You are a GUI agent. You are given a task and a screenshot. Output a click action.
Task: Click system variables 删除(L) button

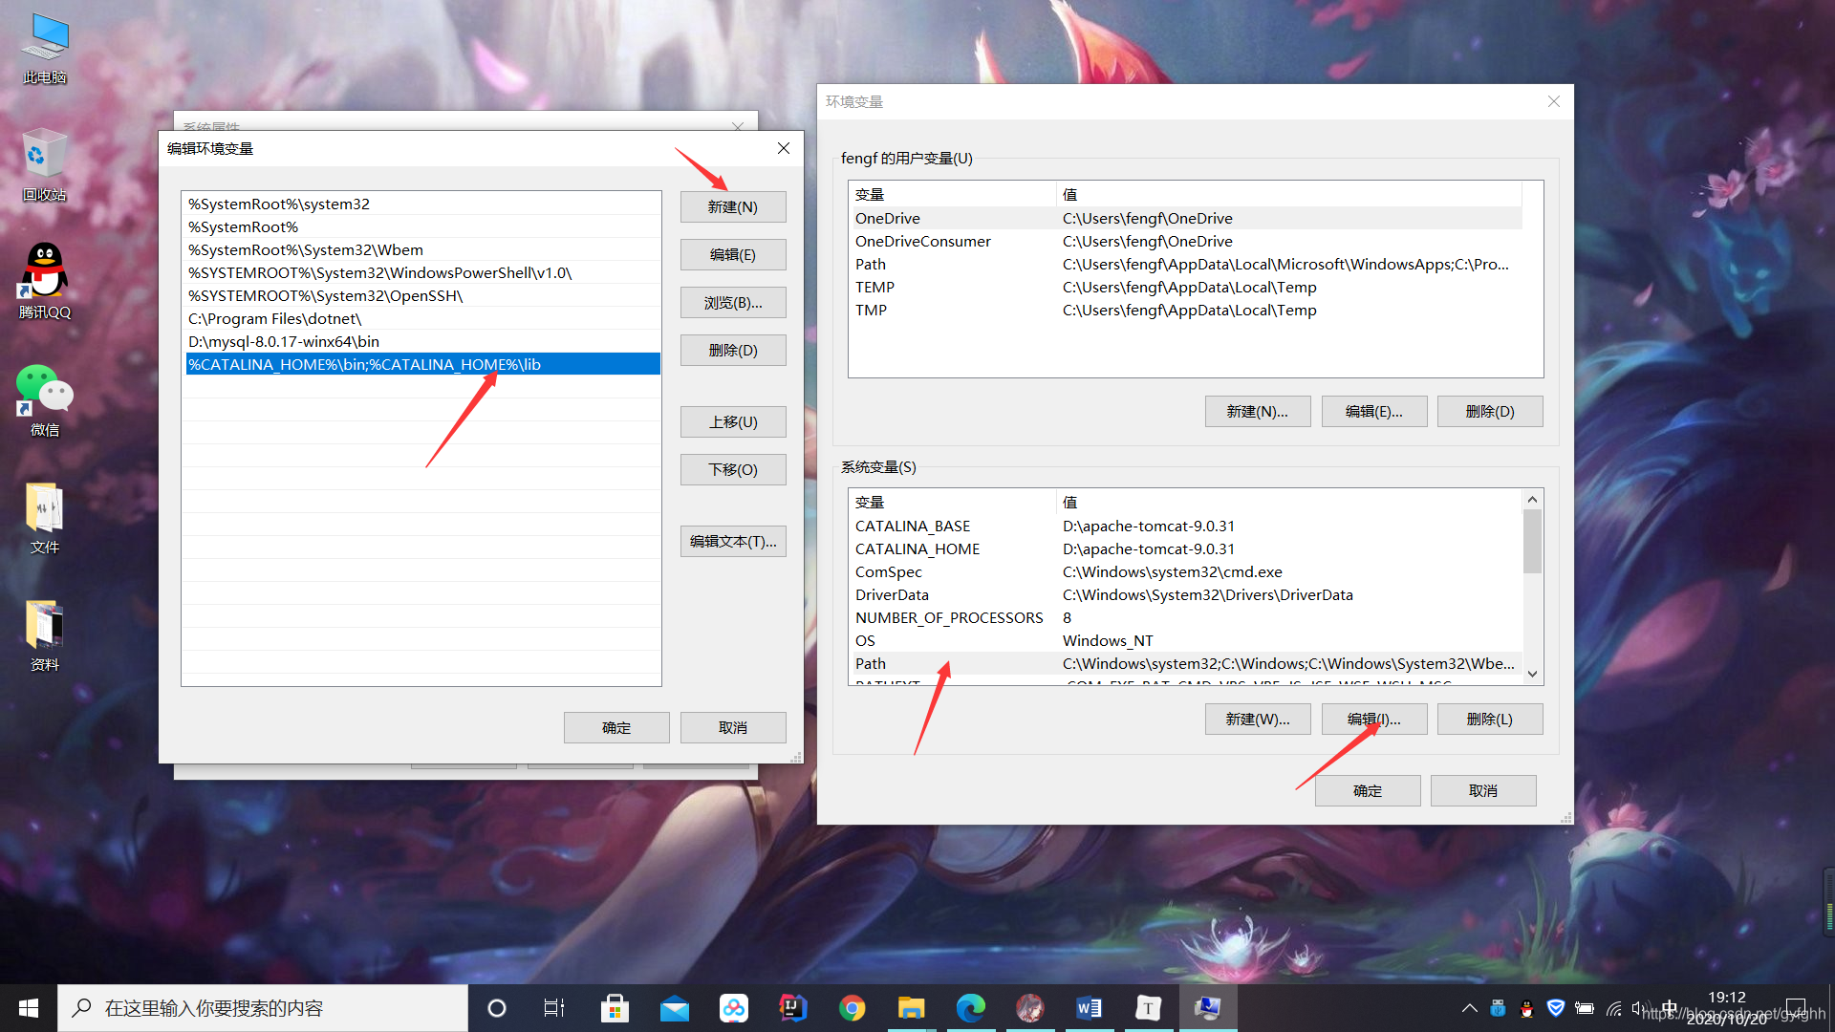point(1490,720)
